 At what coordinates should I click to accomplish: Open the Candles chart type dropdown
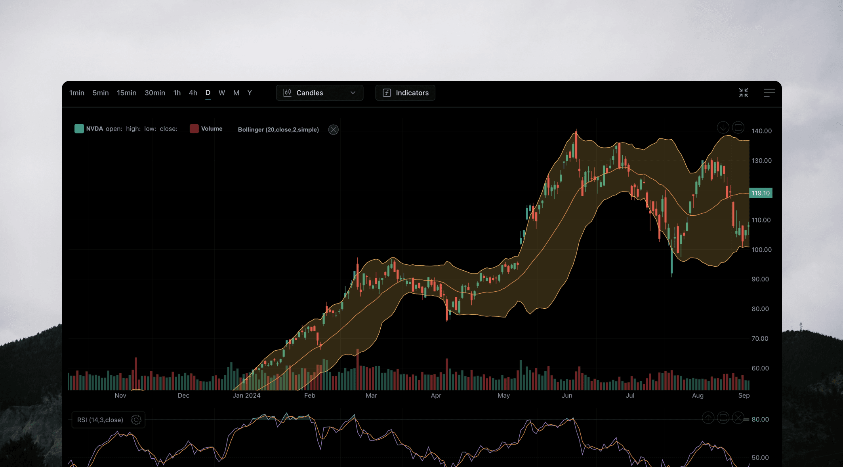(x=319, y=93)
